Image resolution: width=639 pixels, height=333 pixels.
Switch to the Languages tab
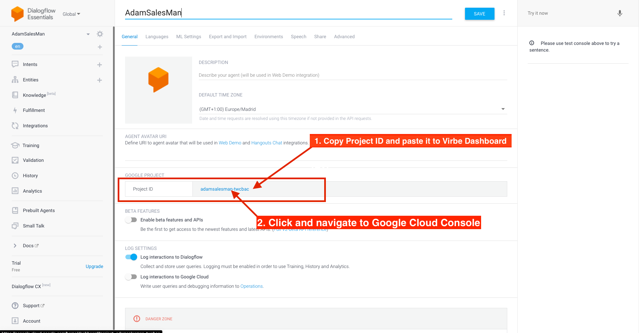click(157, 37)
